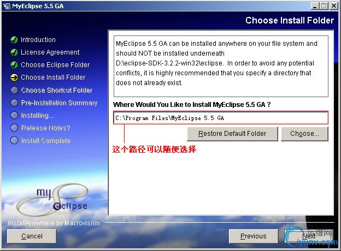This screenshot has width=341, height=251.
Task: Click the Choose Install Folder heading
Action: pos(290,20)
